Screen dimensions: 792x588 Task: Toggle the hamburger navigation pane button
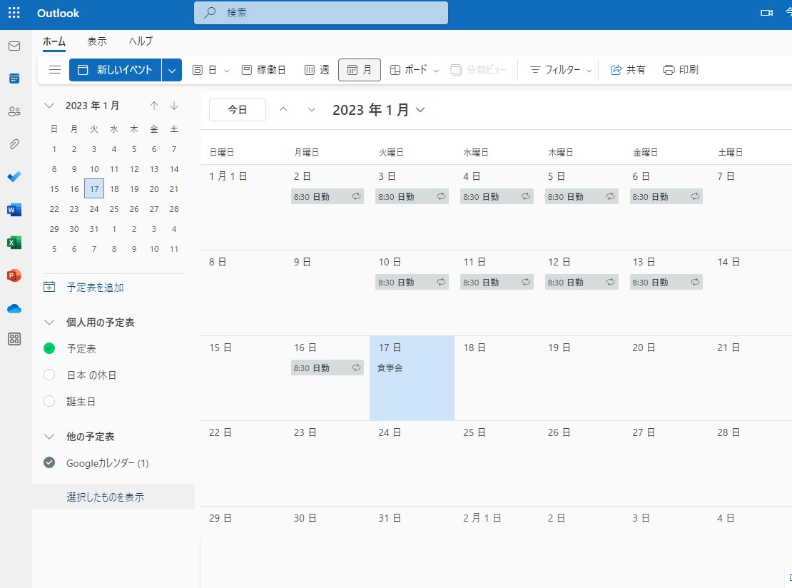[x=54, y=70]
